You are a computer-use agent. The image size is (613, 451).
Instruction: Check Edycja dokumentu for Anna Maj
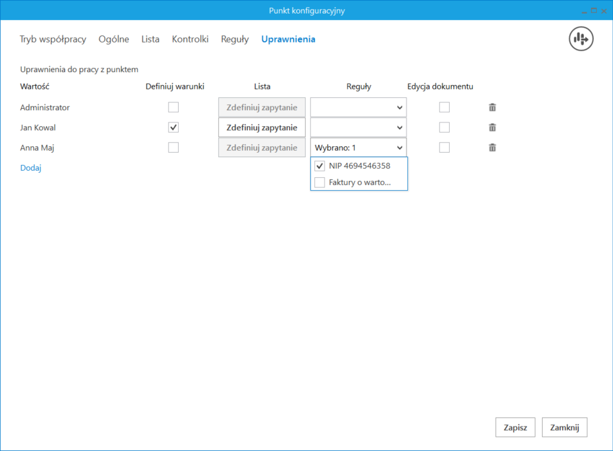click(x=445, y=148)
